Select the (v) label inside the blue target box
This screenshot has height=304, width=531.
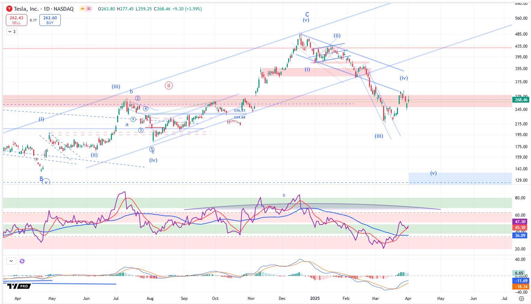(433, 173)
